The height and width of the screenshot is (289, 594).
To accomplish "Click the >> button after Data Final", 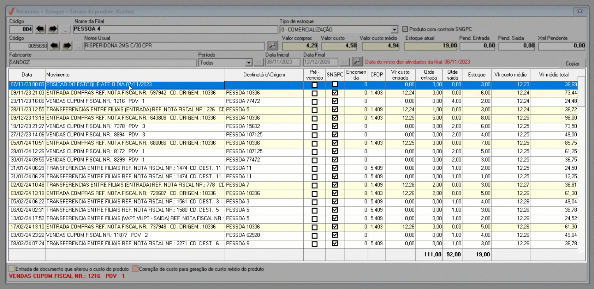I will pos(344,62).
